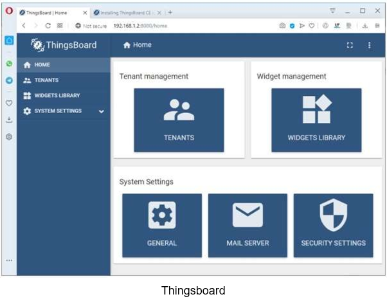Open the Opera main menu logo
This screenshot has height=299, width=387.
click(9, 11)
